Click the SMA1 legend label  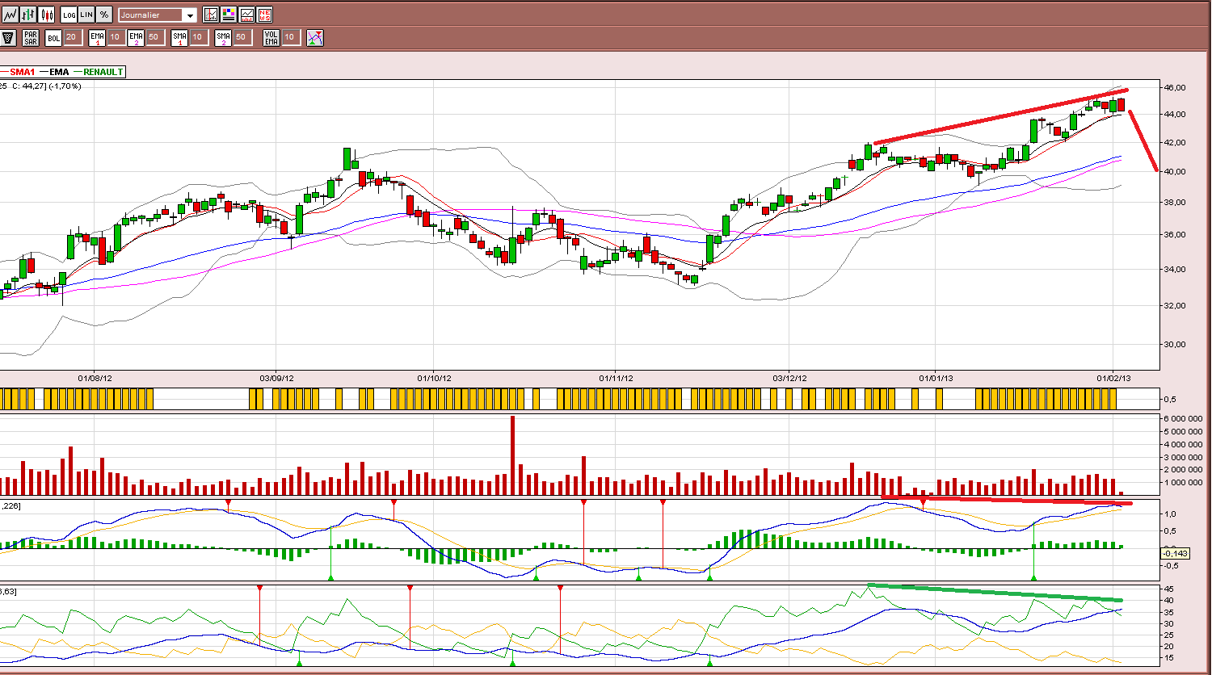pos(23,72)
